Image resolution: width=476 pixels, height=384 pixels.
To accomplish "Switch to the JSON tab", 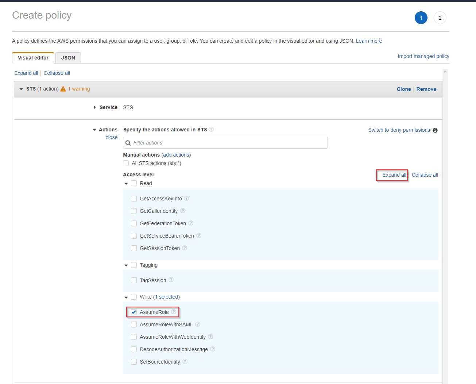I will (68, 58).
